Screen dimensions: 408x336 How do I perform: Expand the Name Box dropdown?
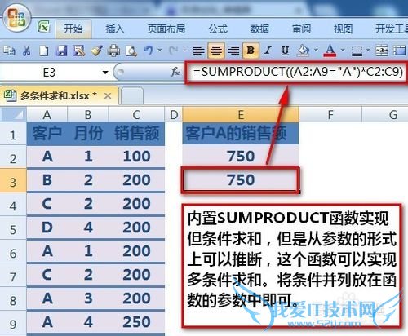[105, 73]
